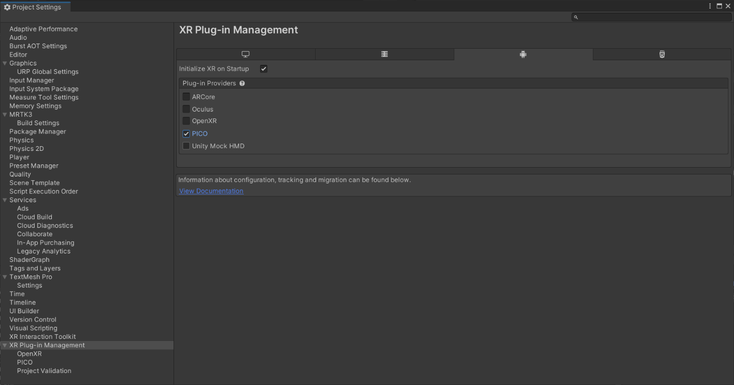Open the window options kebab menu
The image size is (734, 385).
coord(710,6)
